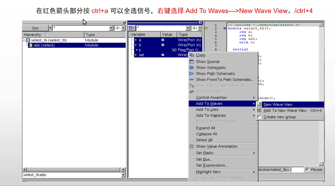
Task: Sort by the Hierarchy column header
Action: [x=53, y=35]
